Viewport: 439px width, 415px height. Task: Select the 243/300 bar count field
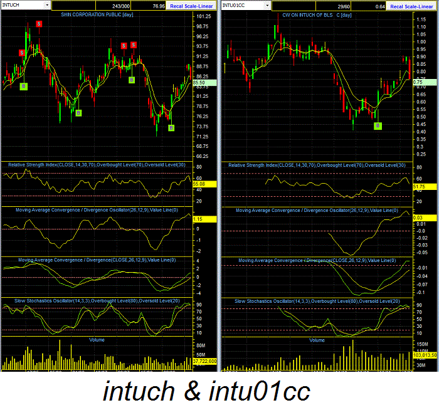point(113,6)
